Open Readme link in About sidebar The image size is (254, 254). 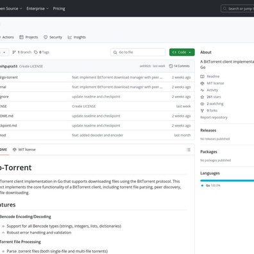(x=213, y=76)
